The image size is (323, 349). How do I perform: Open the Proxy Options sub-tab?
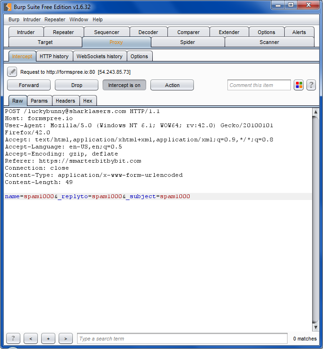(139, 56)
